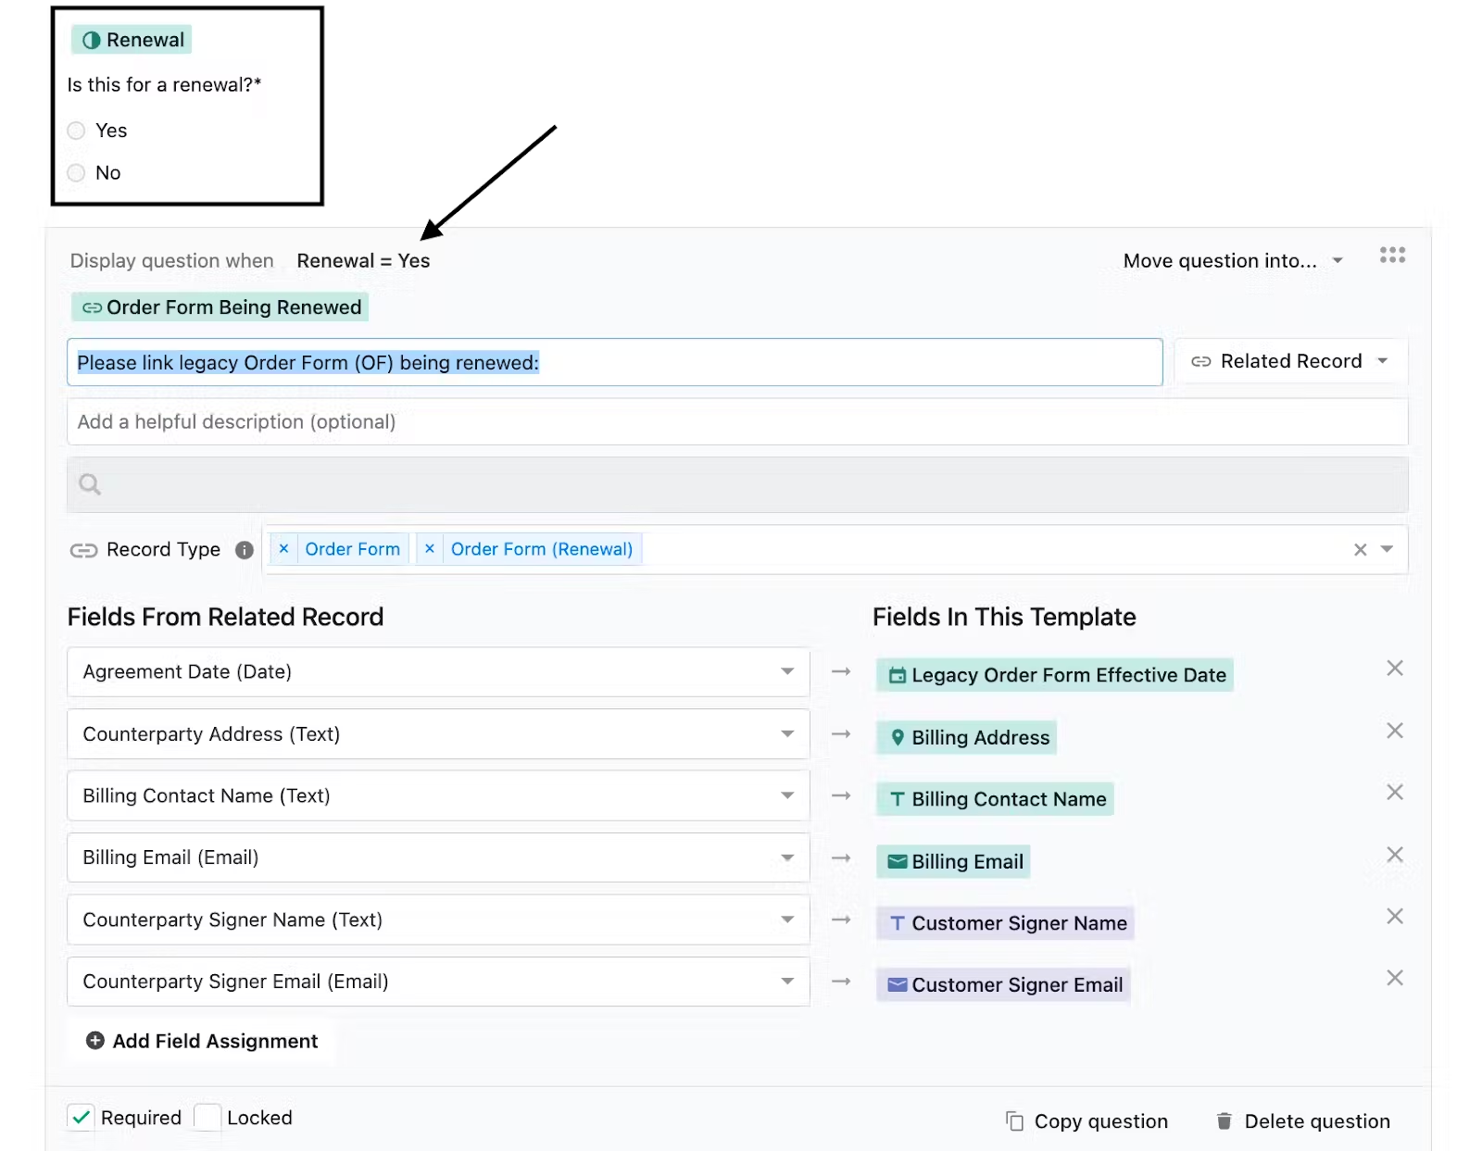This screenshot has height=1151, width=1482.
Task: Open the Related Record type dropdown
Action: (x=1290, y=361)
